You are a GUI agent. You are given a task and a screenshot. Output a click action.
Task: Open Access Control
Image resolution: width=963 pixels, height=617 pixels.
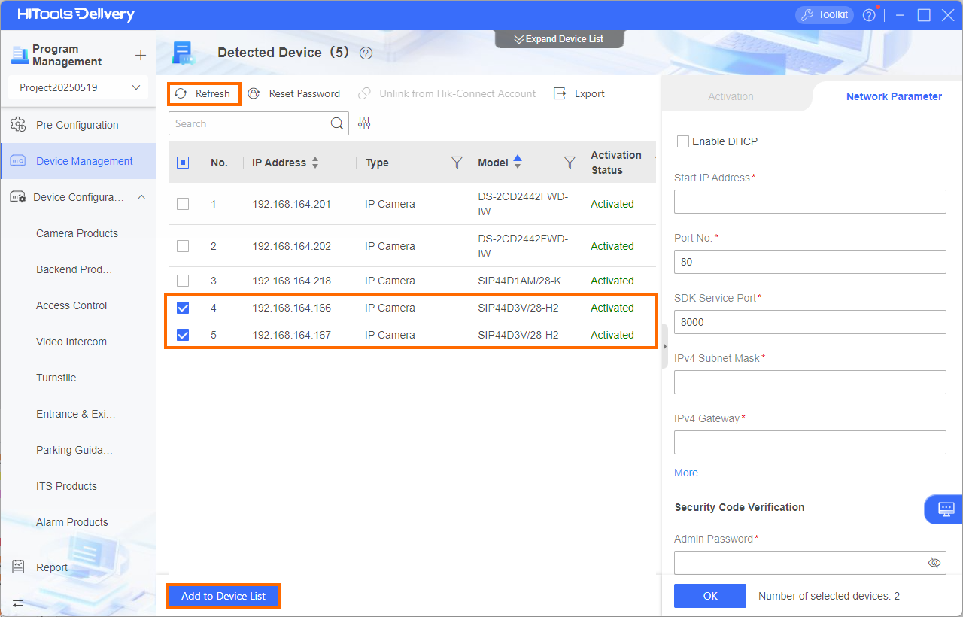tap(71, 305)
